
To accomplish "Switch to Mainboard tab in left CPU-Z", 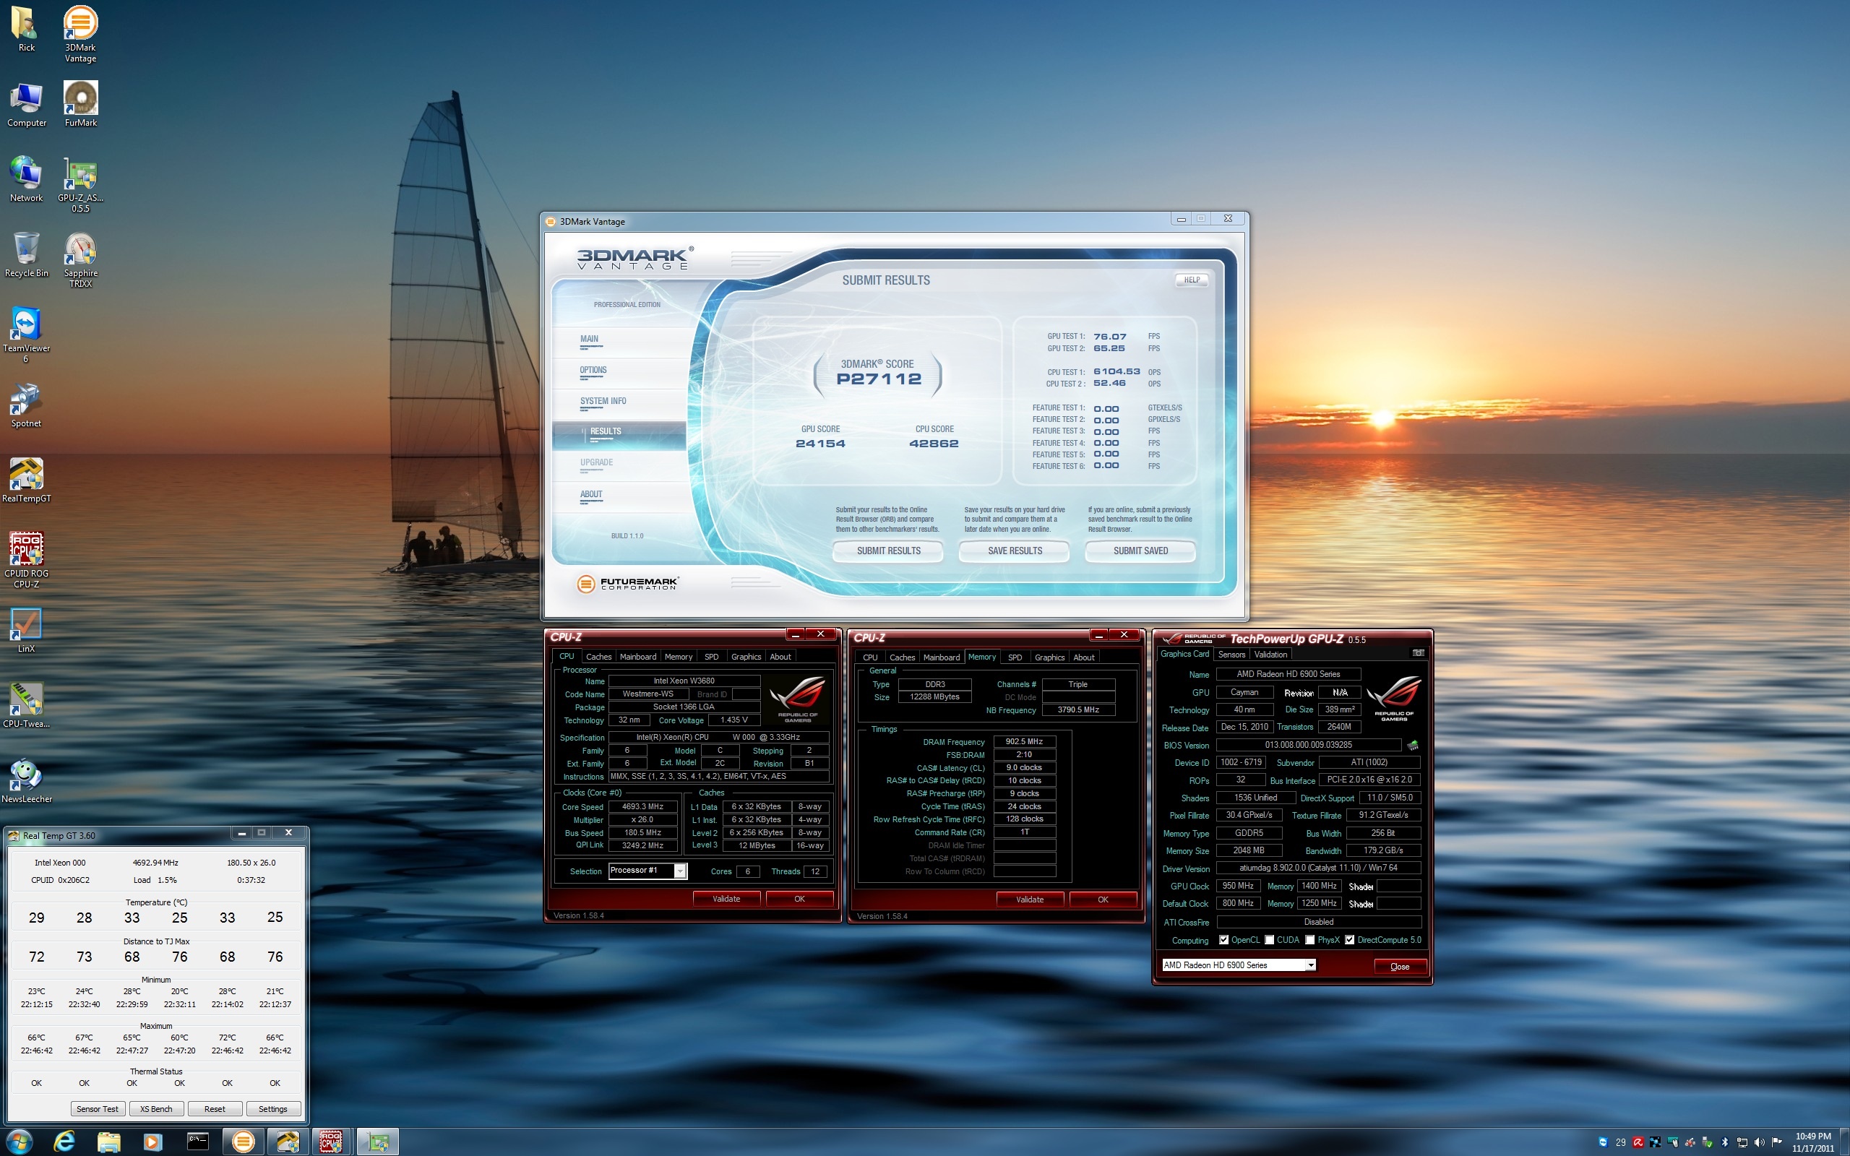I will tap(637, 656).
